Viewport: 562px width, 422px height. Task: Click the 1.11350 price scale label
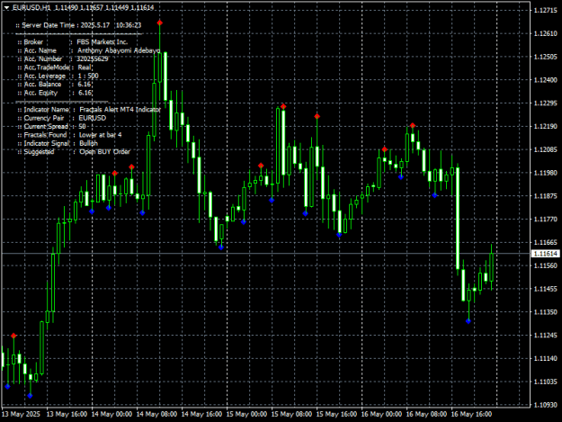[546, 312]
